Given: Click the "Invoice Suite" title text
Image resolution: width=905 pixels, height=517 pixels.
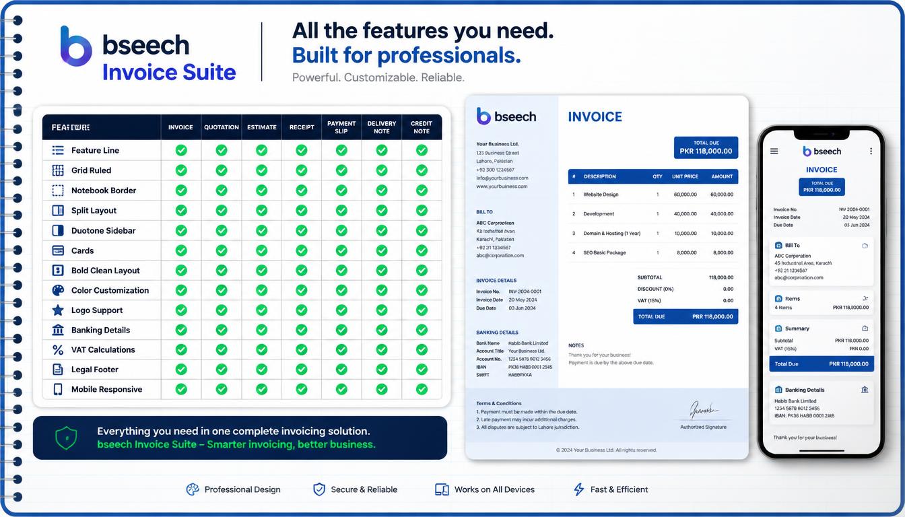Looking at the screenshot, I should 169,72.
